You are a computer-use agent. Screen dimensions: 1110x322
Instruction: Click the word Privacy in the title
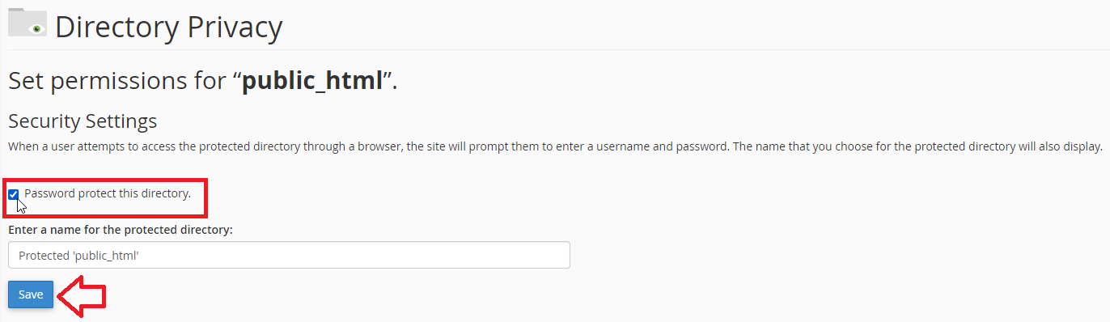[x=235, y=27]
